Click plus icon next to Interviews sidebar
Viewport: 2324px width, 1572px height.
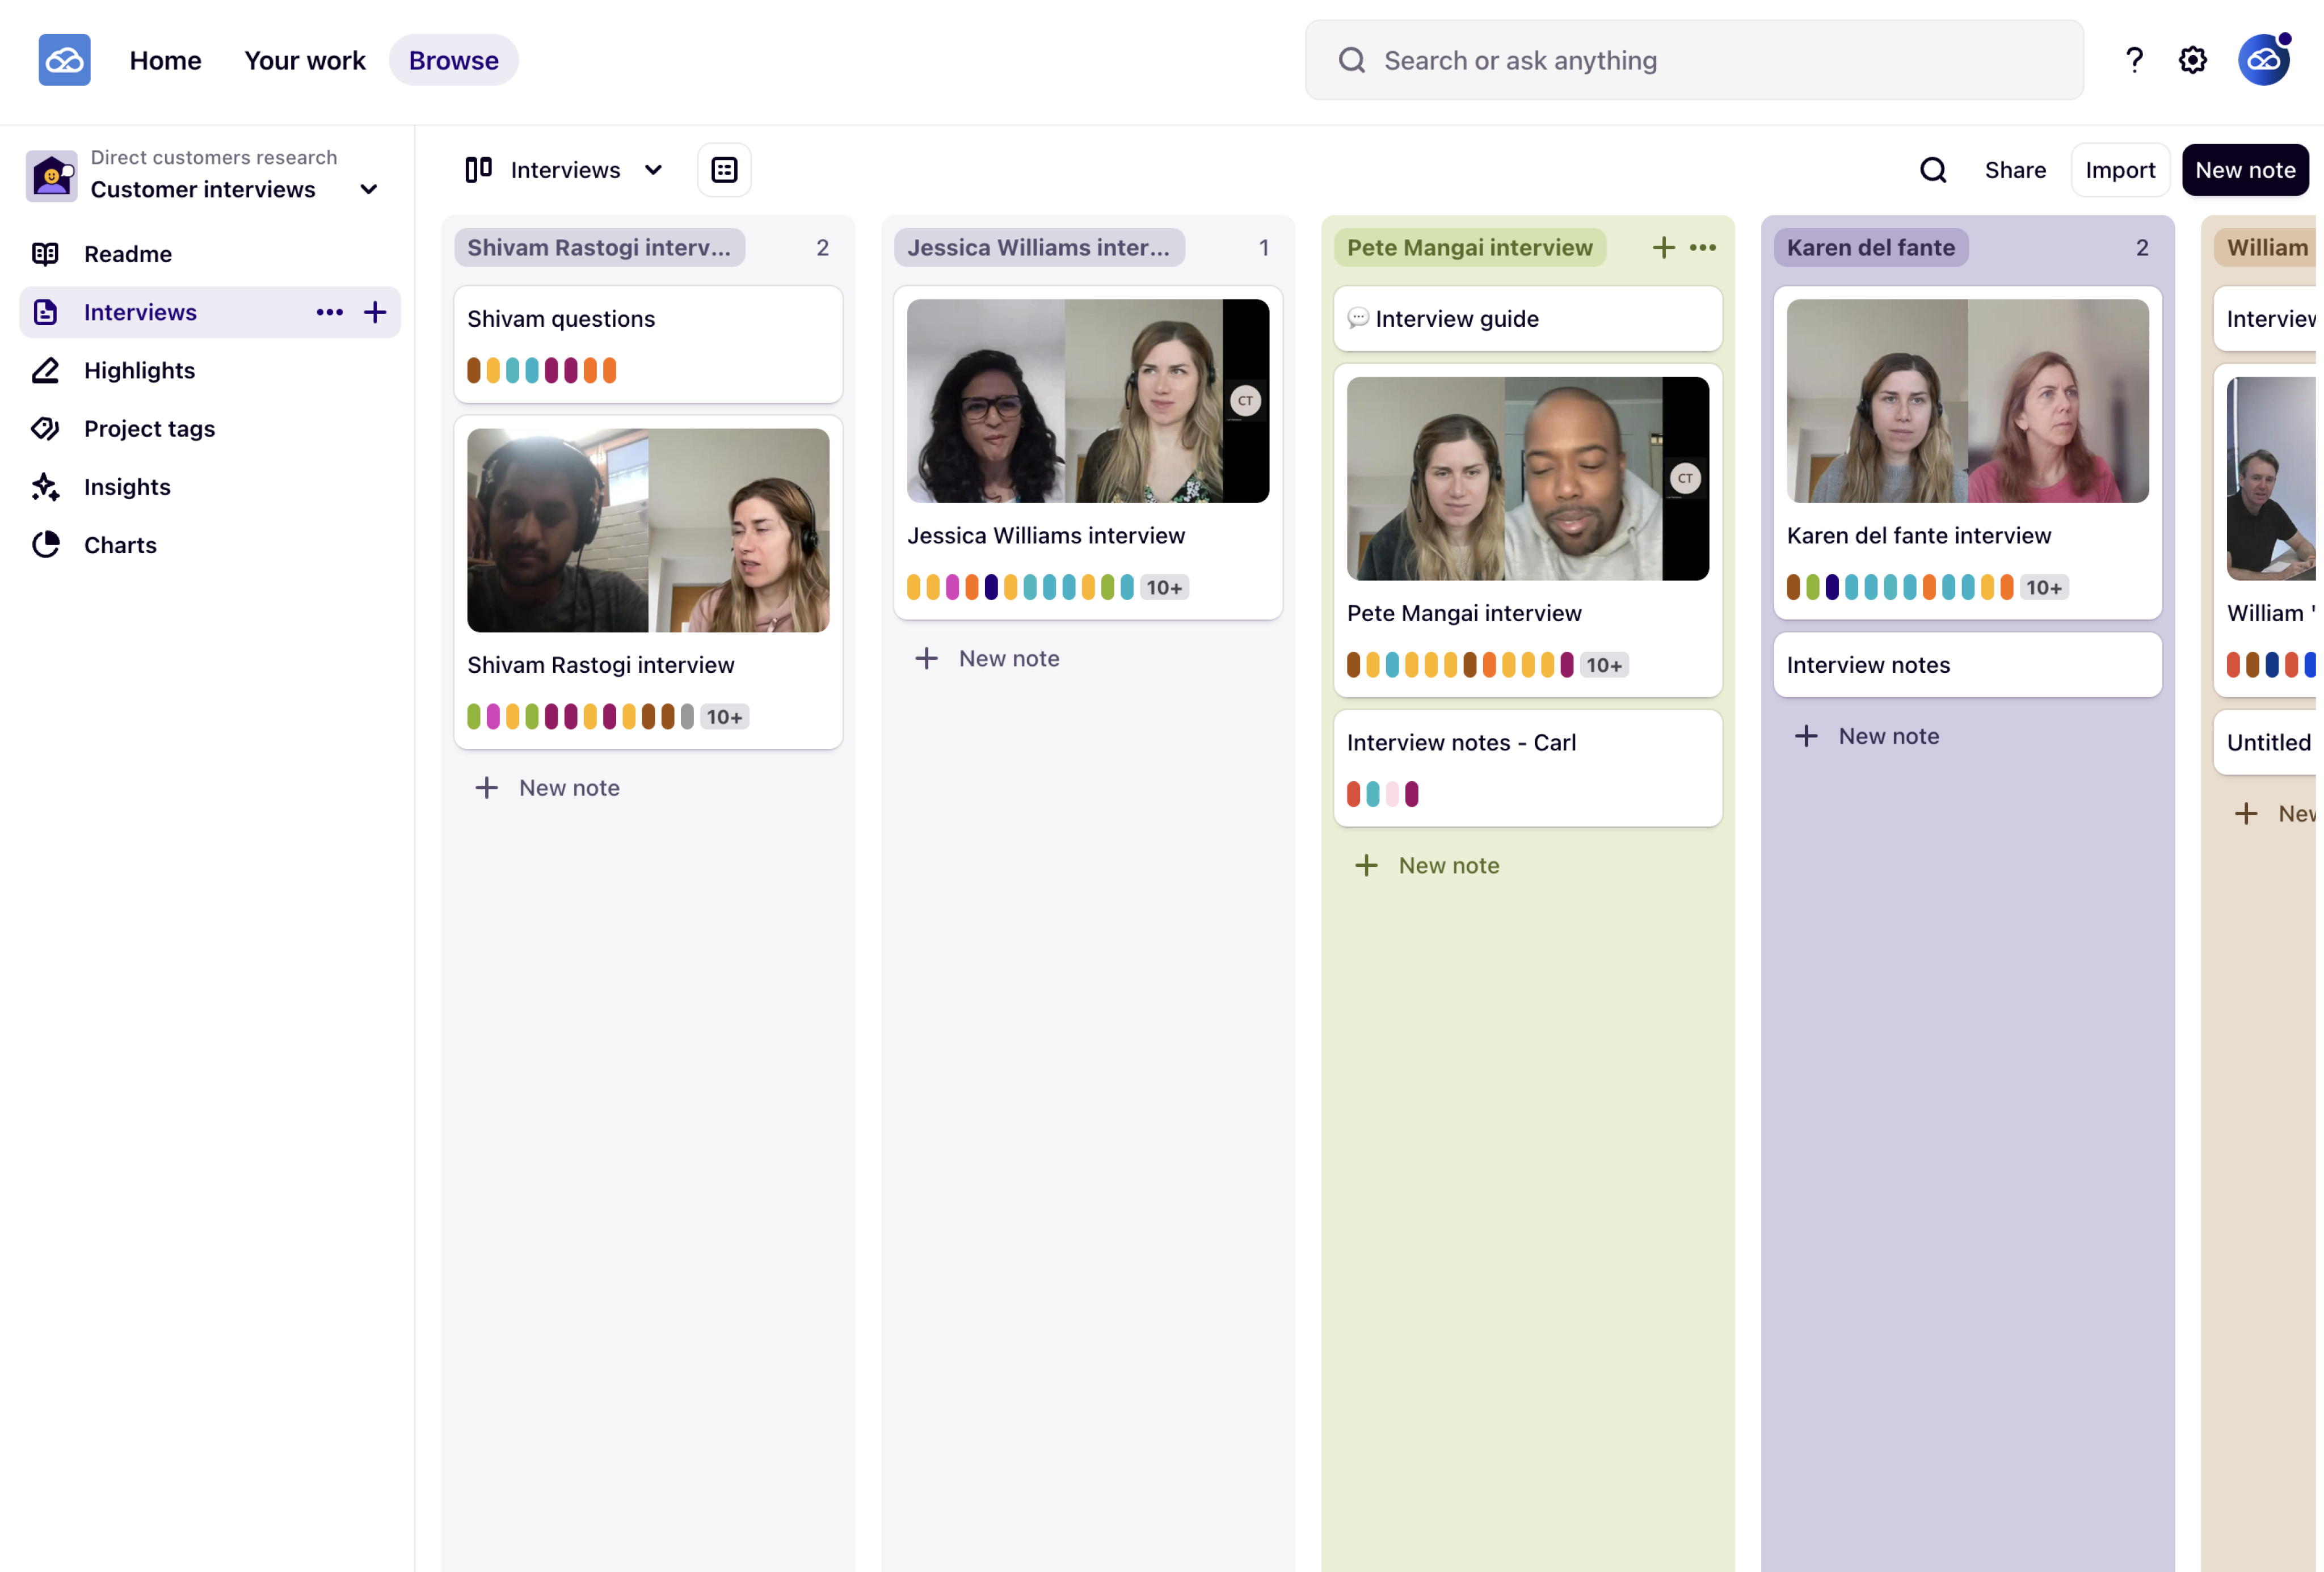[375, 312]
